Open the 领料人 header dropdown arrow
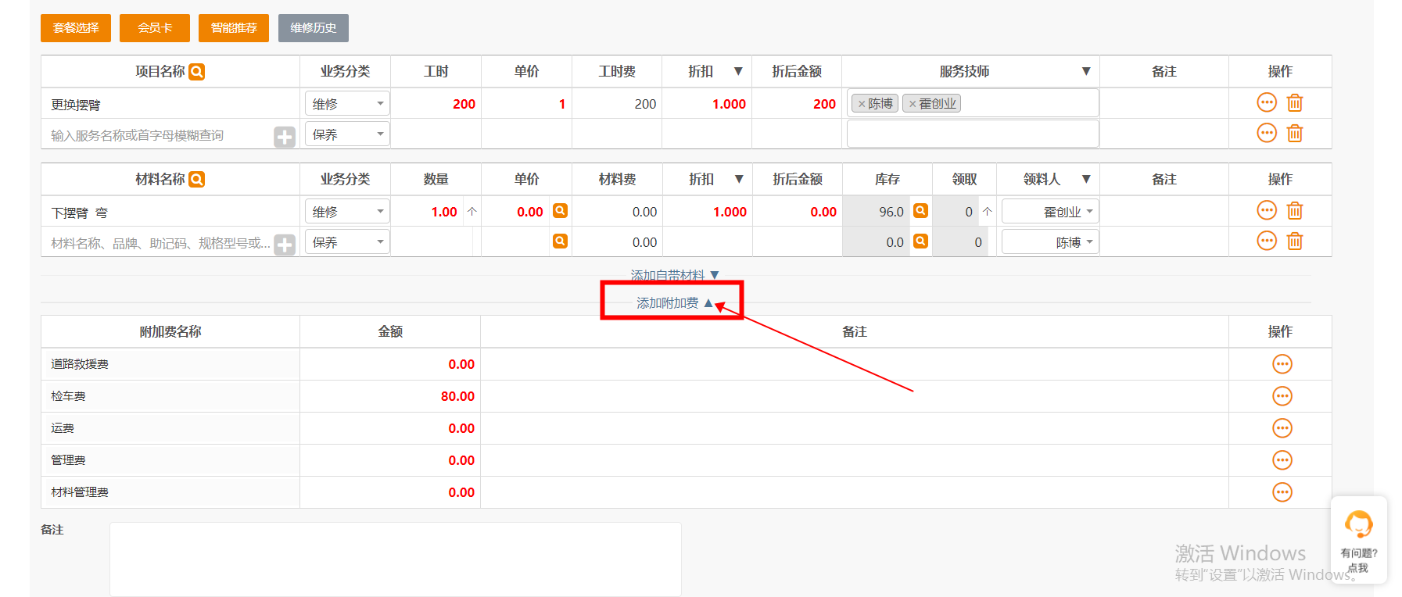 [1086, 179]
